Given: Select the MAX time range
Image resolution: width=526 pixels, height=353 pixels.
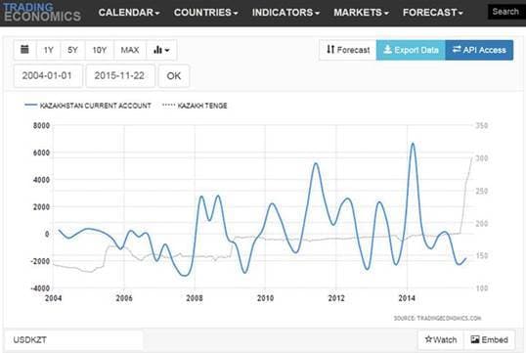Looking at the screenshot, I should tap(130, 50).
